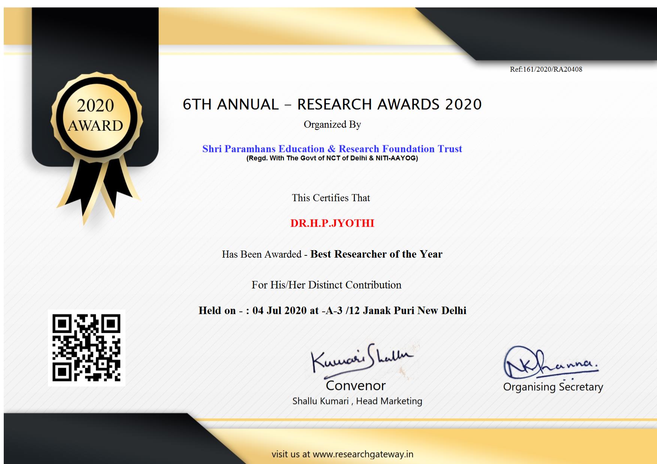The height and width of the screenshot is (464, 657).
Task: Click the Organising Secretary label
Action: point(553,387)
